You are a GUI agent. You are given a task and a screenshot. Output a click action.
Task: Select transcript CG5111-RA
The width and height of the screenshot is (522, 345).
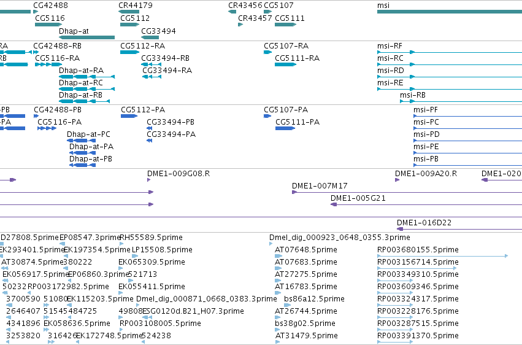(x=286, y=64)
